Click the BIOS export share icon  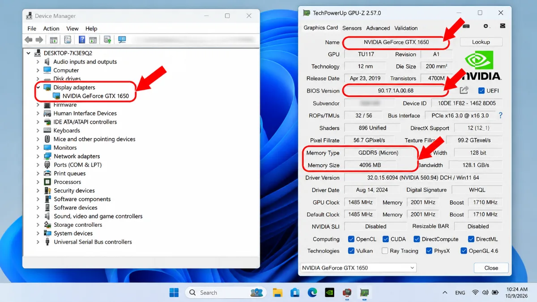pos(464,90)
